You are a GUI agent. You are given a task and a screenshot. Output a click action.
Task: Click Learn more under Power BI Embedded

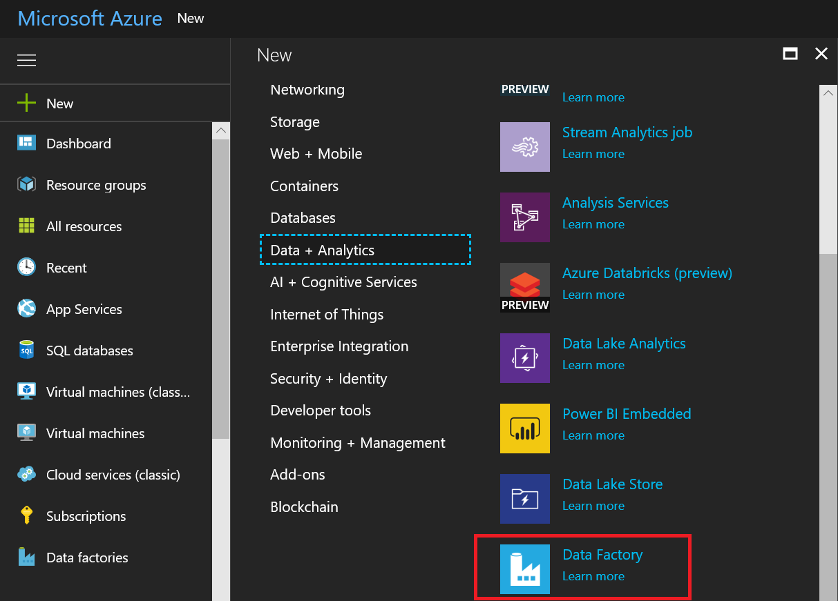pyautogui.click(x=593, y=435)
